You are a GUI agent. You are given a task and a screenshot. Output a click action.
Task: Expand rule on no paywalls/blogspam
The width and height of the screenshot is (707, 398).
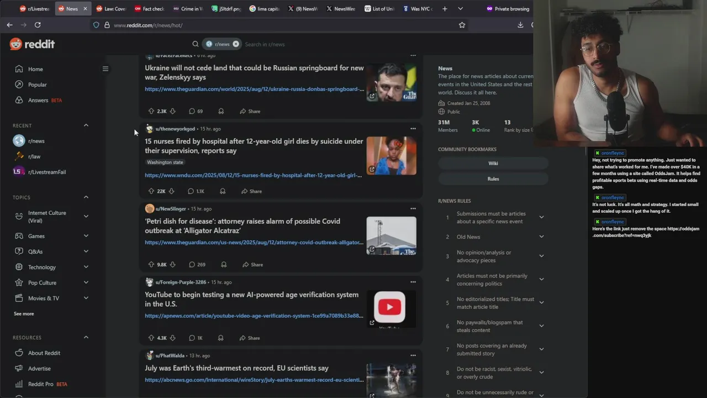(x=541, y=326)
